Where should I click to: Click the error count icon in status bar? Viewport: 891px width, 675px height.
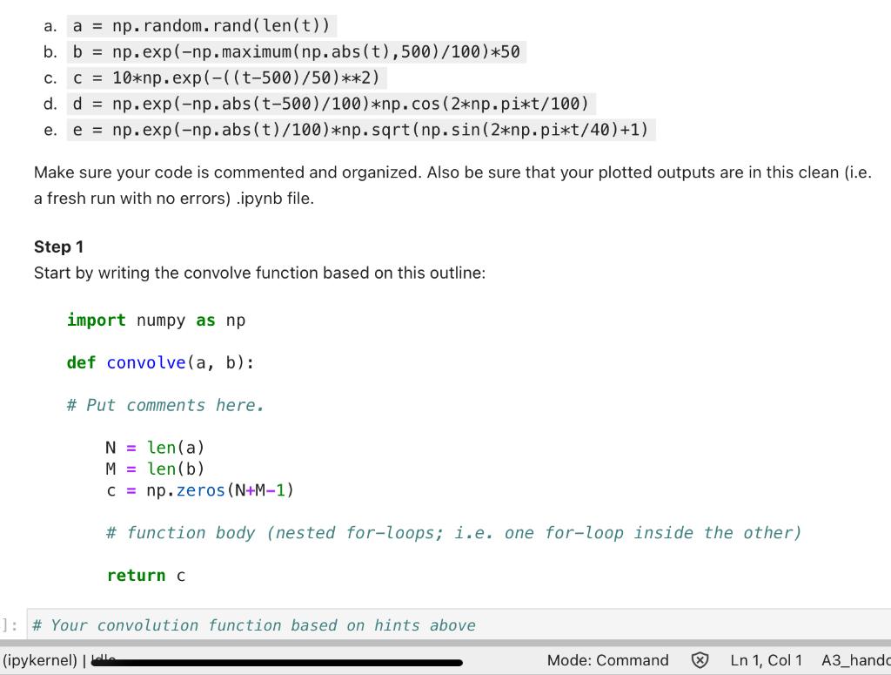click(x=699, y=660)
